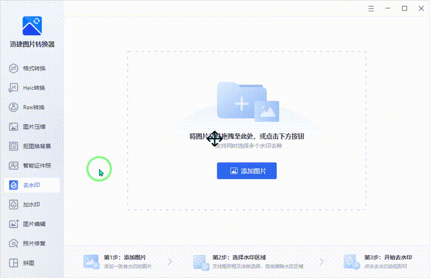
Task: Click the 去水印 text in sidebar
Action: click(32, 185)
